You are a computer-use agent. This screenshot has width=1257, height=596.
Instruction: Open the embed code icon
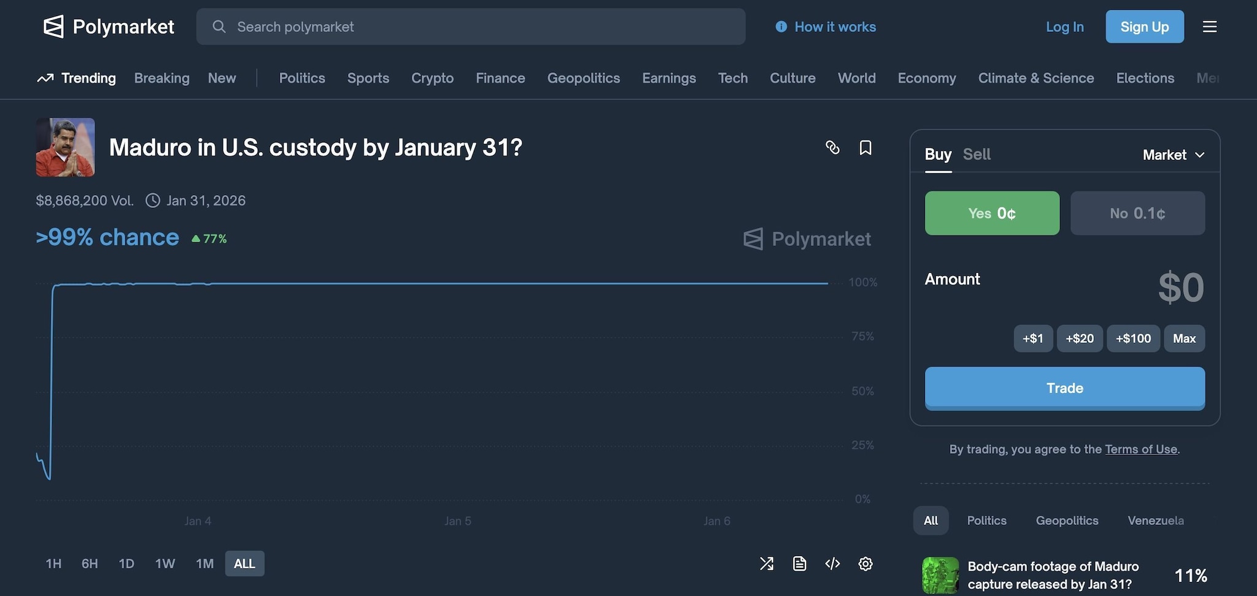[832, 564]
